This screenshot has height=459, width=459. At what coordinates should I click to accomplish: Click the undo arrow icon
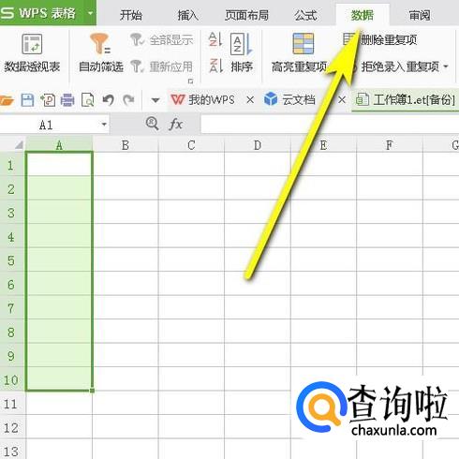pyautogui.click(x=108, y=100)
